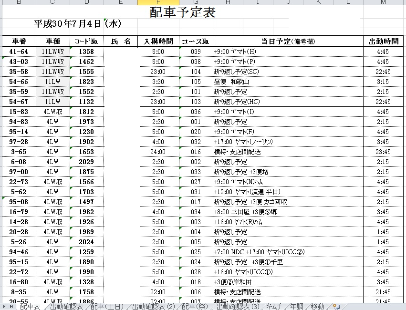The height and width of the screenshot is (310, 406).
Task: Click the 当日予定 header cell
Action: point(288,41)
